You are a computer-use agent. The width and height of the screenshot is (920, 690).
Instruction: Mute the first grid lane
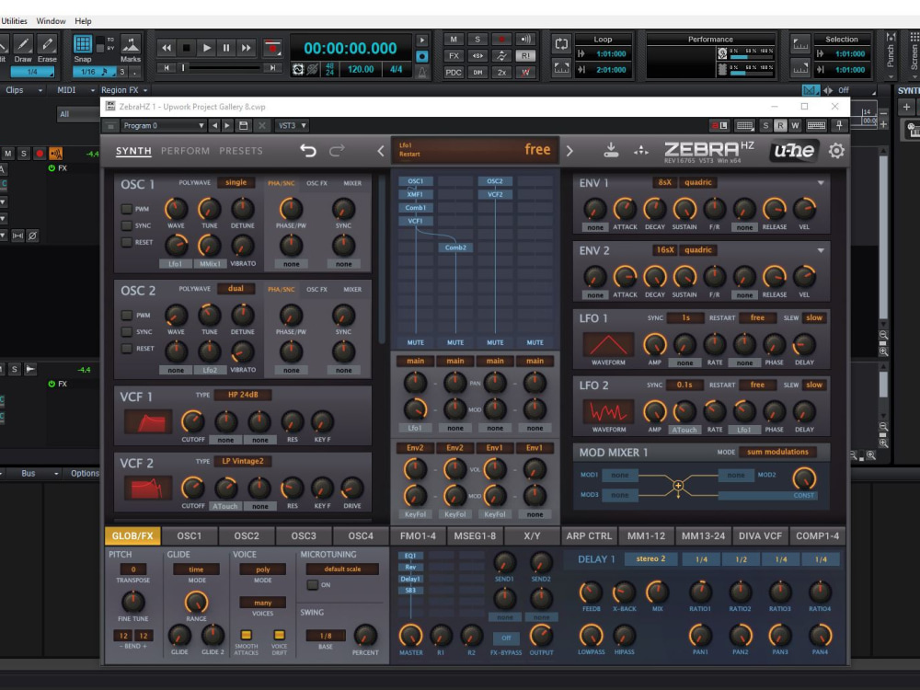click(x=416, y=342)
